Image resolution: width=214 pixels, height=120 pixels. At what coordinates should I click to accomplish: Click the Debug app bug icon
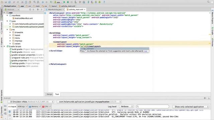pos(68,2)
